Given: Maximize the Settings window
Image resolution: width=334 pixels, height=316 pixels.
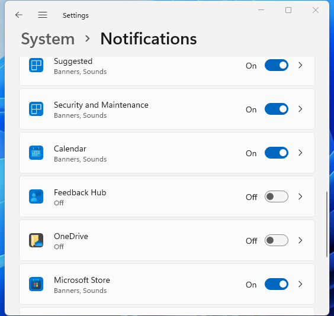Looking at the screenshot, I should click(x=288, y=10).
